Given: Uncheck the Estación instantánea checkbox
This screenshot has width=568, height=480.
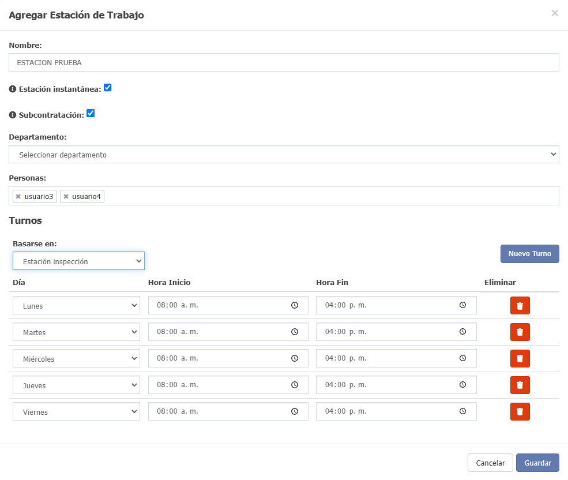Looking at the screenshot, I should pyautogui.click(x=108, y=88).
